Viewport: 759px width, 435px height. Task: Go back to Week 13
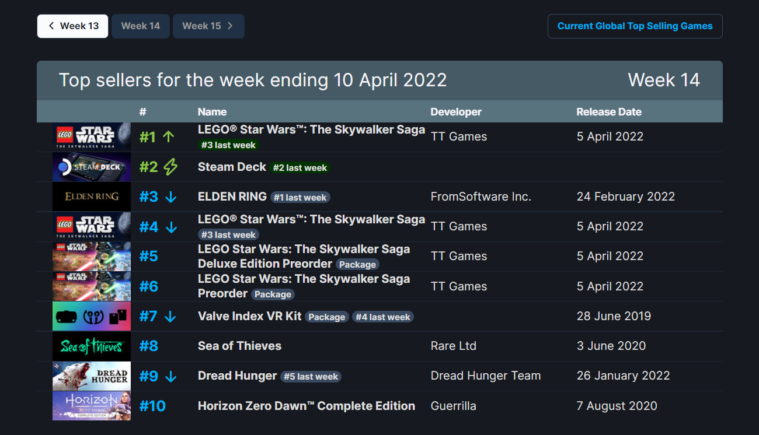coord(73,26)
